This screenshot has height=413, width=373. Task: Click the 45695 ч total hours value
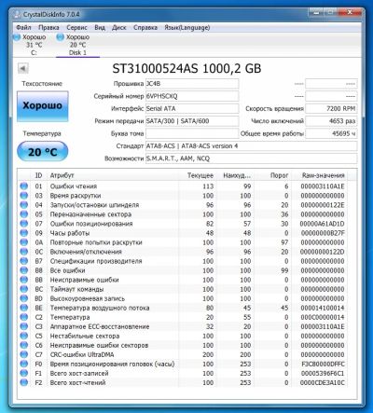coord(331,133)
